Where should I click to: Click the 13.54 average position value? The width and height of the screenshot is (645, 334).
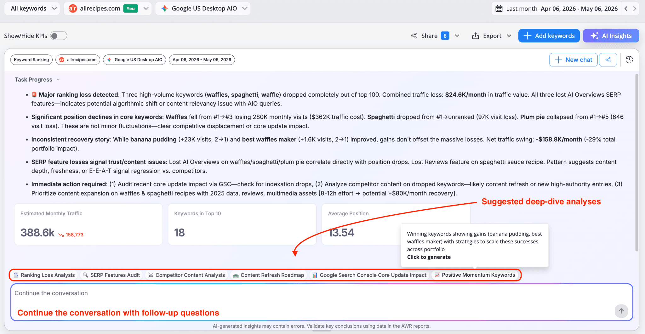point(342,233)
